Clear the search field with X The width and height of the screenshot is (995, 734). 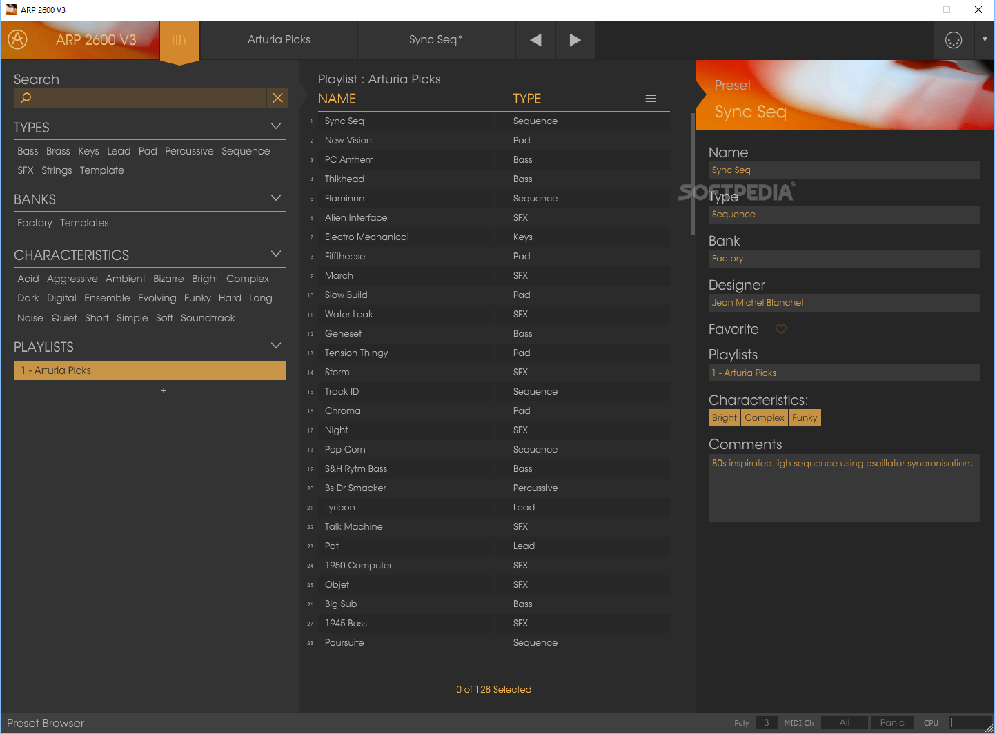pyautogui.click(x=277, y=98)
